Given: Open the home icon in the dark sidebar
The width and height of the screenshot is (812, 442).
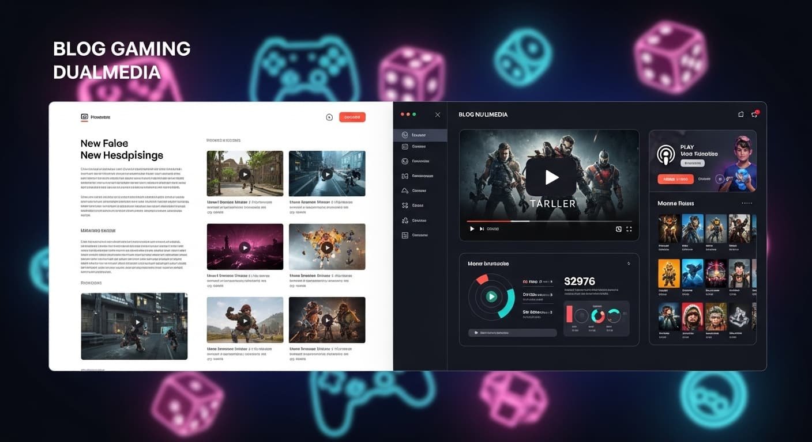Looking at the screenshot, I should (x=405, y=134).
